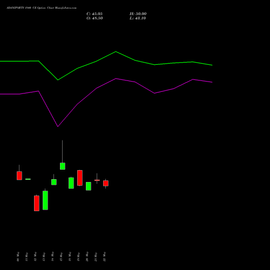270x270 pixels.
Task: Click the '13 May' date label
Action: [44, 256]
